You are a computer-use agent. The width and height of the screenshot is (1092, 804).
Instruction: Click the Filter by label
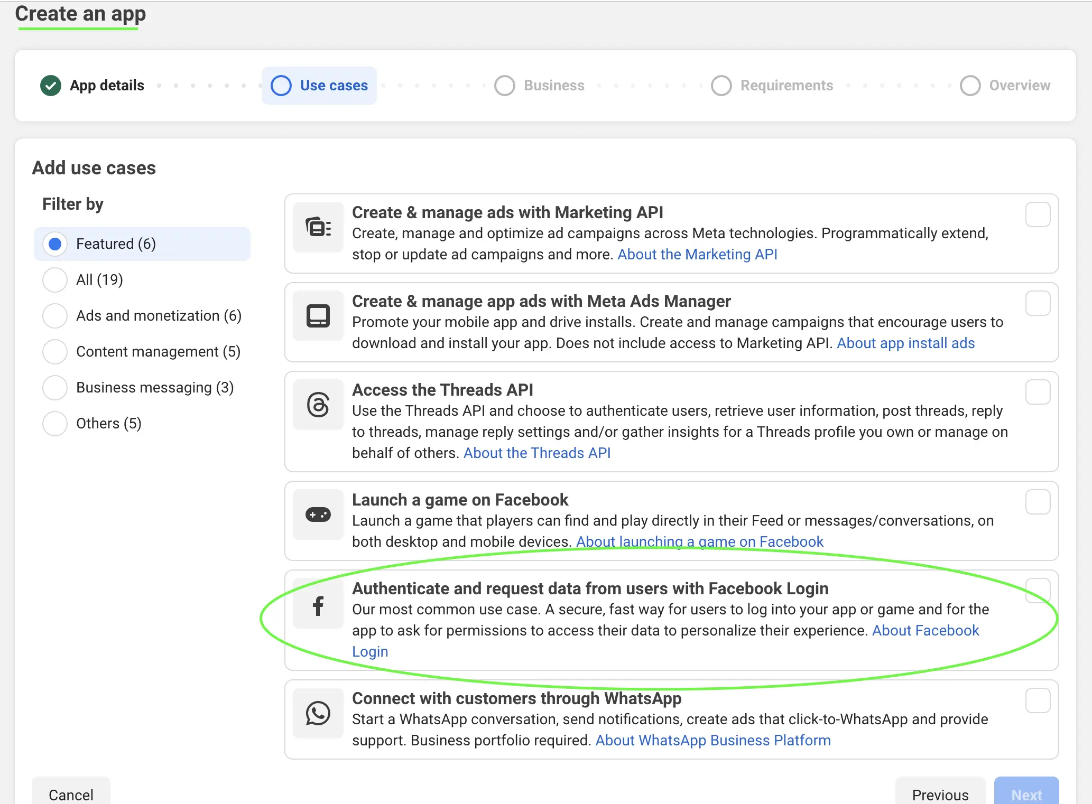point(73,204)
